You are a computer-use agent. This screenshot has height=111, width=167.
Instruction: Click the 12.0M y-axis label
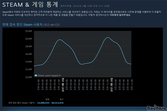click(28, 69)
